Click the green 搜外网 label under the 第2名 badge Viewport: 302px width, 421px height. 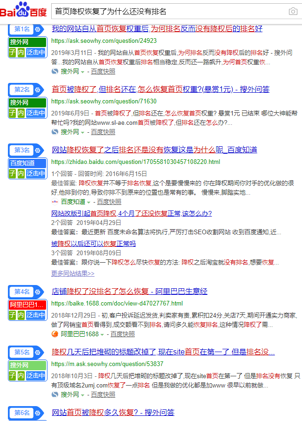(27, 102)
